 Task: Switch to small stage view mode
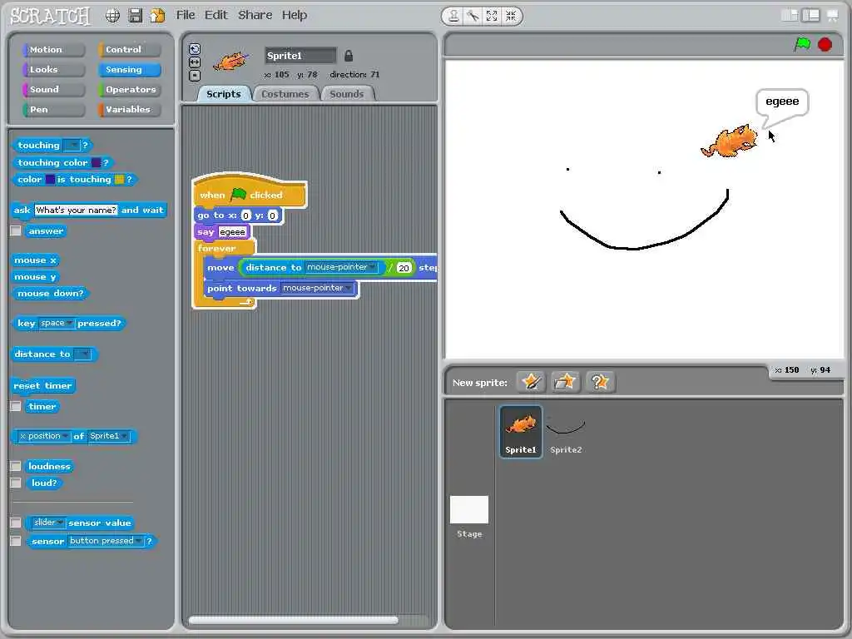pyautogui.click(x=790, y=16)
